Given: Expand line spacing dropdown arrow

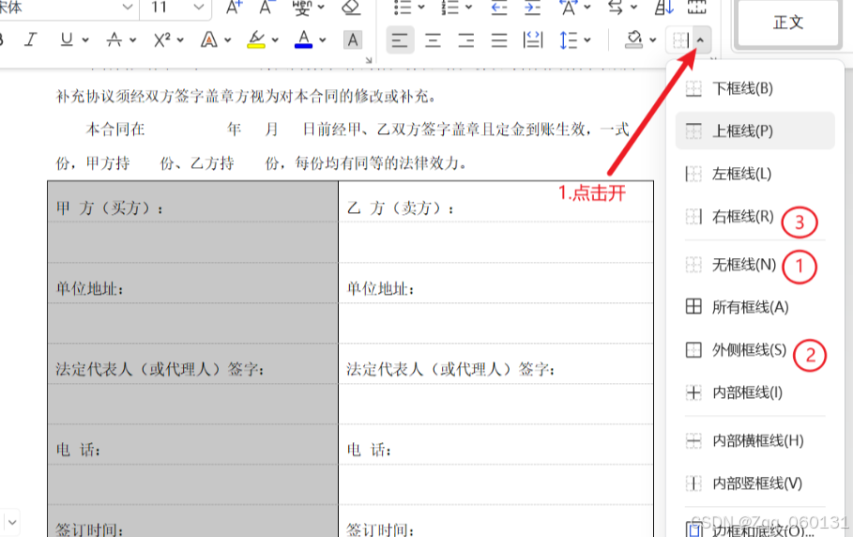Looking at the screenshot, I should click(x=587, y=39).
